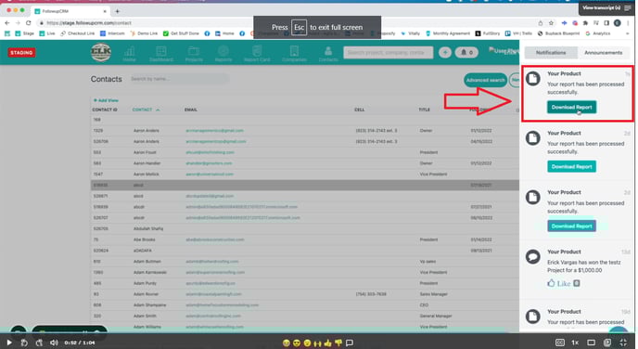Open the Contacts nav icon
Viewport: 638px width, 349px height.
[x=328, y=54]
